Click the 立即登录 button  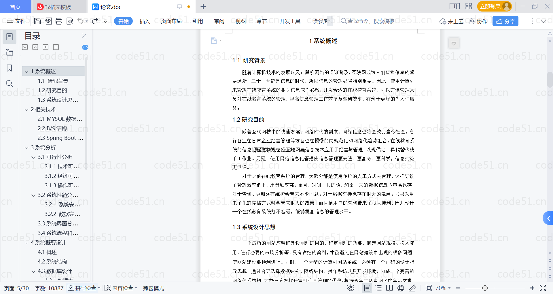pyautogui.click(x=494, y=6)
